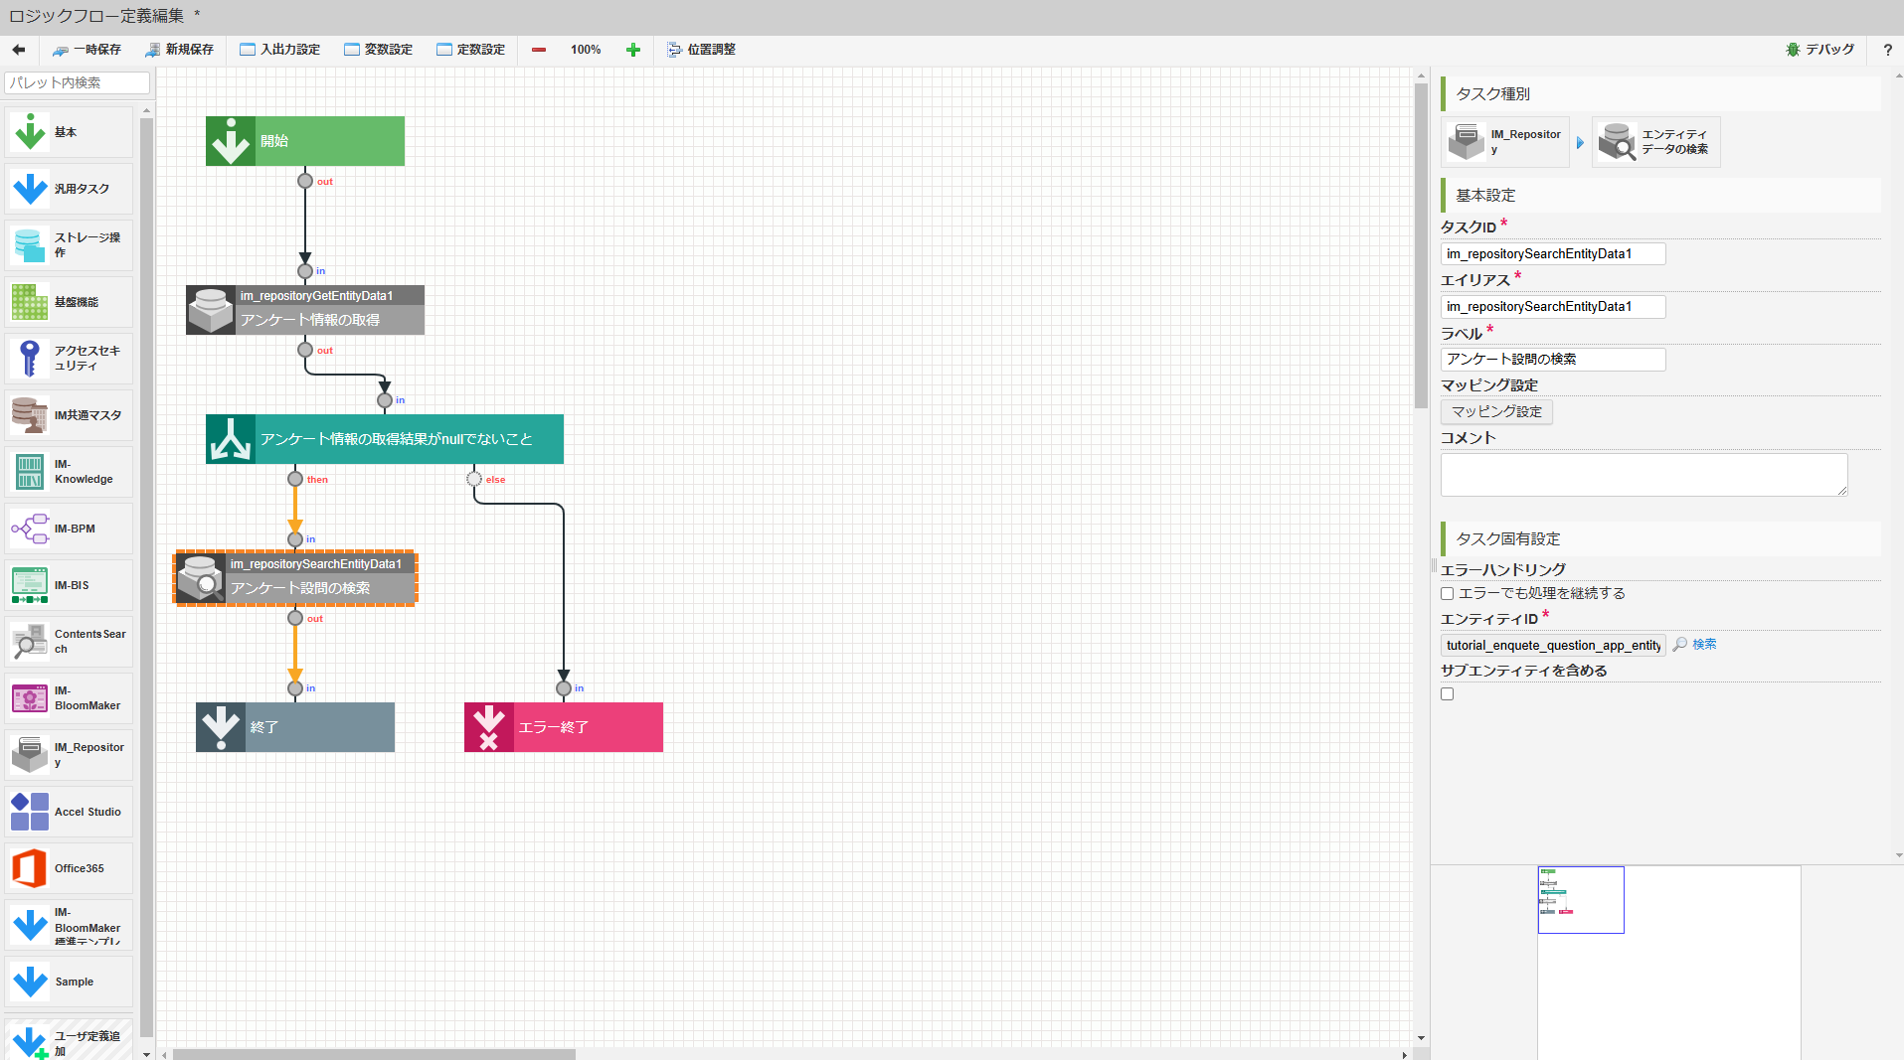Enable エラーでも処理を継続する checkbox

pyautogui.click(x=1448, y=594)
